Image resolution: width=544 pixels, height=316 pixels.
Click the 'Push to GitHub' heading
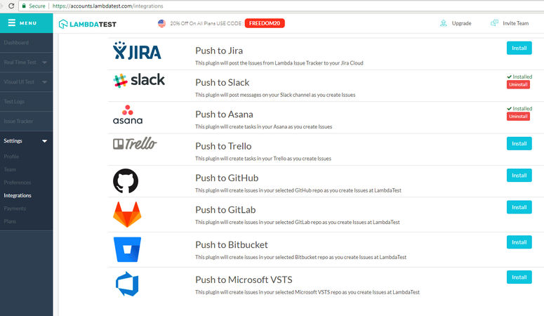pos(227,178)
